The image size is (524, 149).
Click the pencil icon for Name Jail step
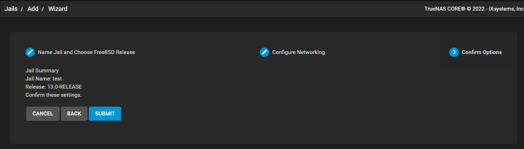(30, 52)
